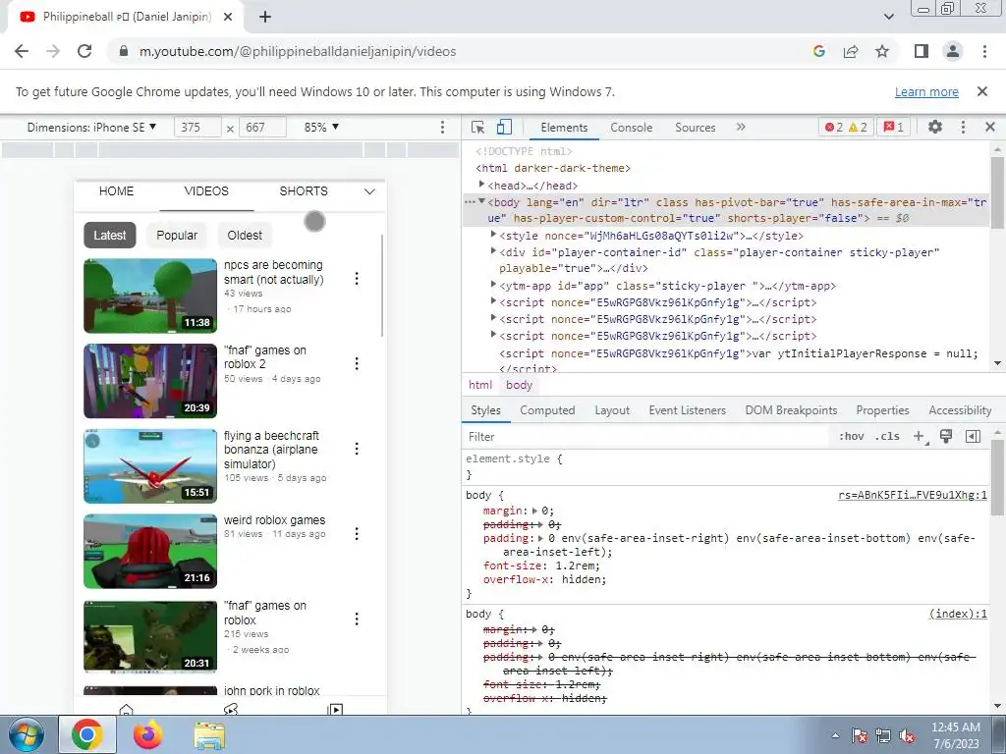1006x754 pixels.
Task: Open options for npcs are becoming smart video
Action: click(357, 278)
